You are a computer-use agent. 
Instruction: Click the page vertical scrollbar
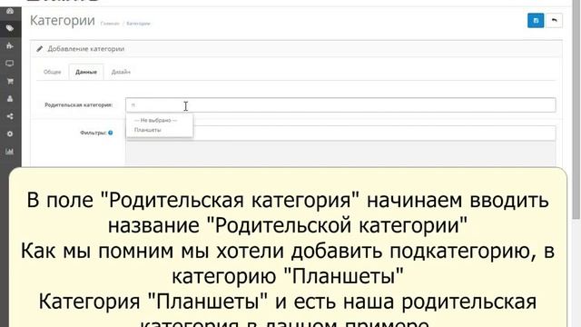(576, 111)
